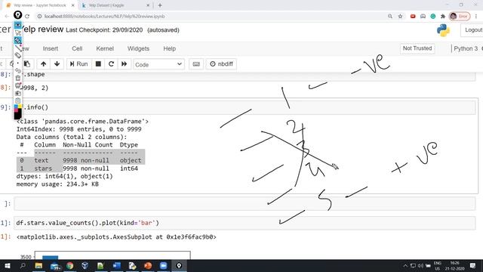Open the Kernel menu
Image resolution: width=483 pixels, height=272 pixels.
coord(105,48)
